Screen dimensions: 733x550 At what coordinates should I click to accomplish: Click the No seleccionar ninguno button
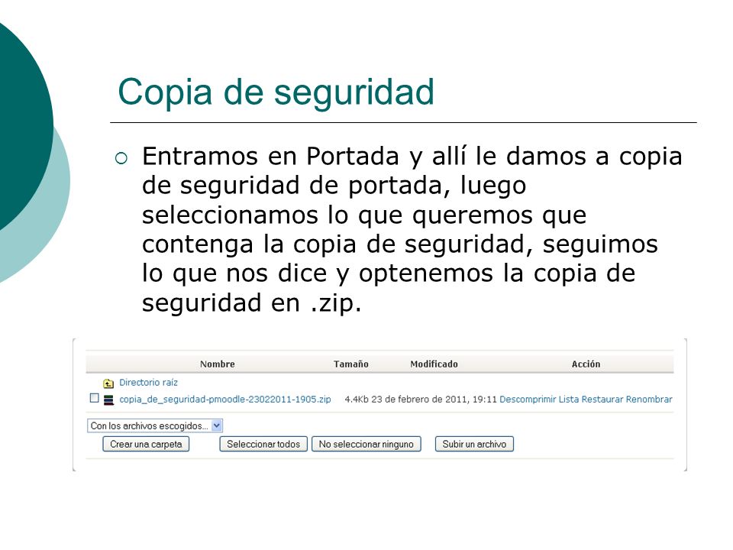click(366, 444)
